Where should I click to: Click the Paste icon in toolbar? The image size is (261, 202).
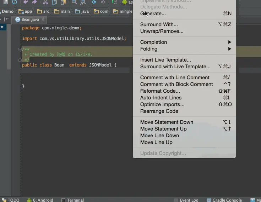click(63, 2)
